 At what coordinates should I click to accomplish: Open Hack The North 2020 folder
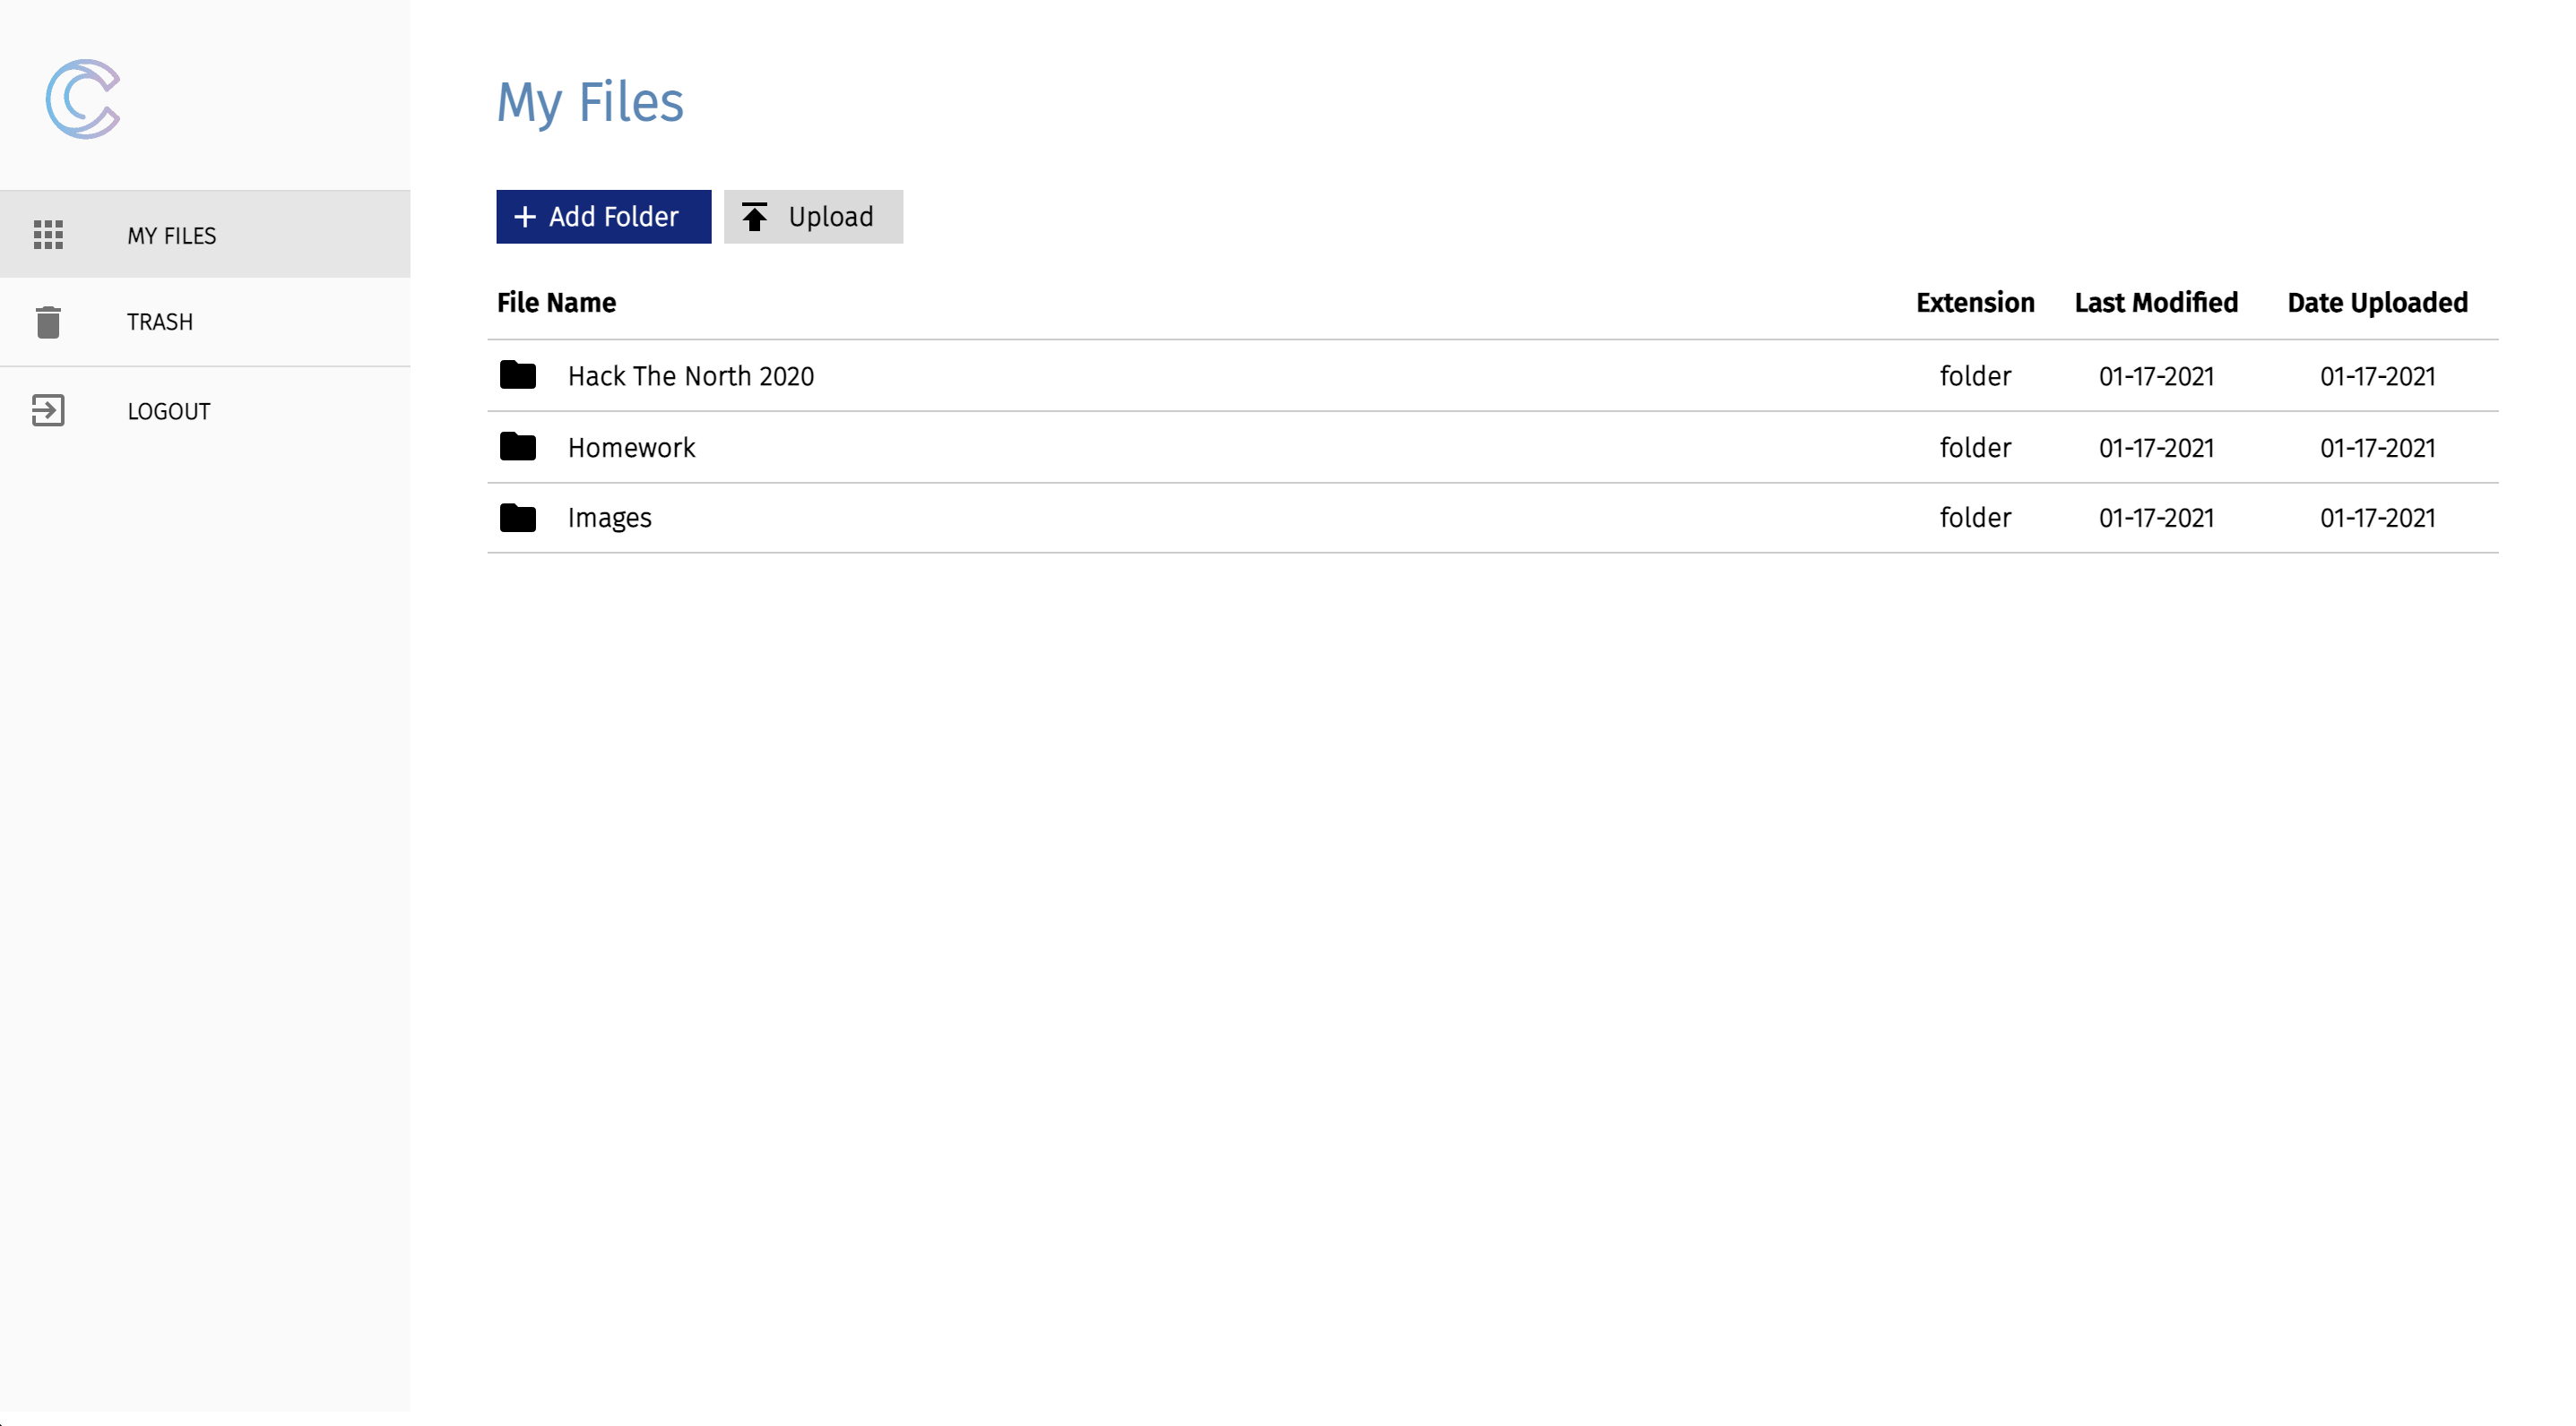click(691, 377)
